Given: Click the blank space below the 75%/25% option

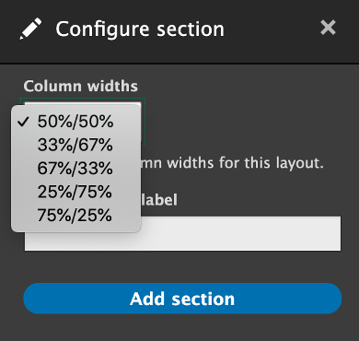Looking at the screenshot, I should (x=75, y=229).
